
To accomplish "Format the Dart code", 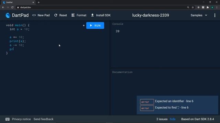I will coord(79,15).
